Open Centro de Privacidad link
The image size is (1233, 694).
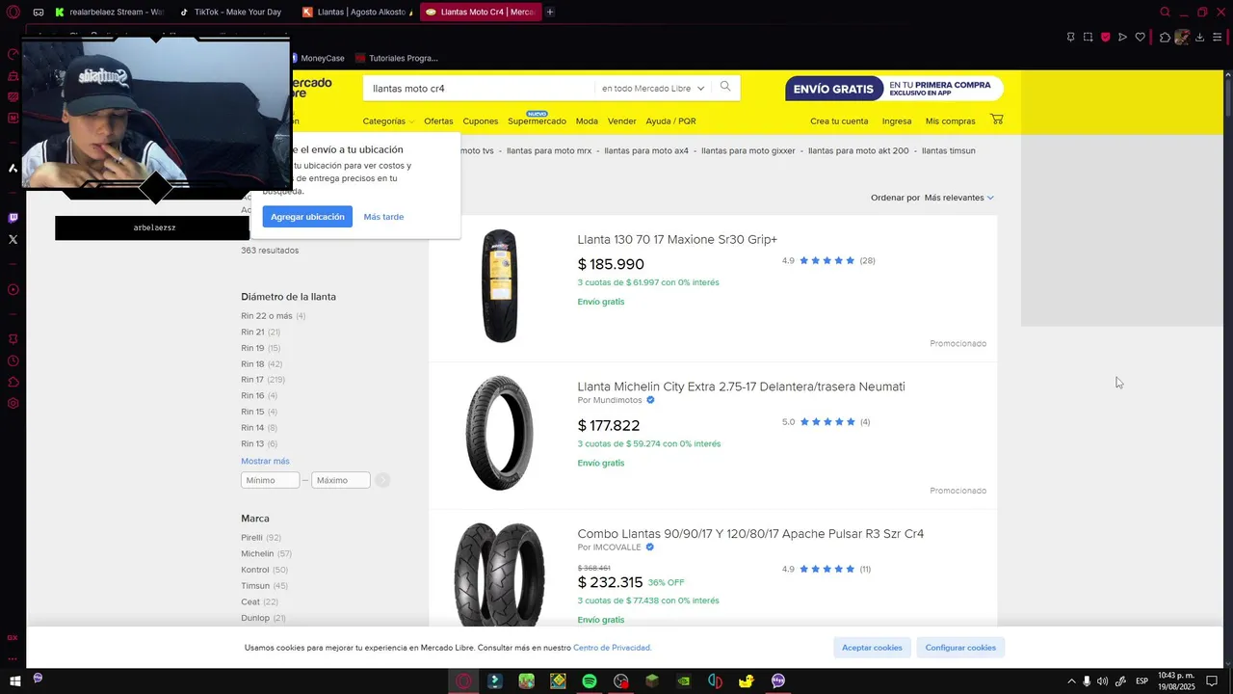[612, 648]
